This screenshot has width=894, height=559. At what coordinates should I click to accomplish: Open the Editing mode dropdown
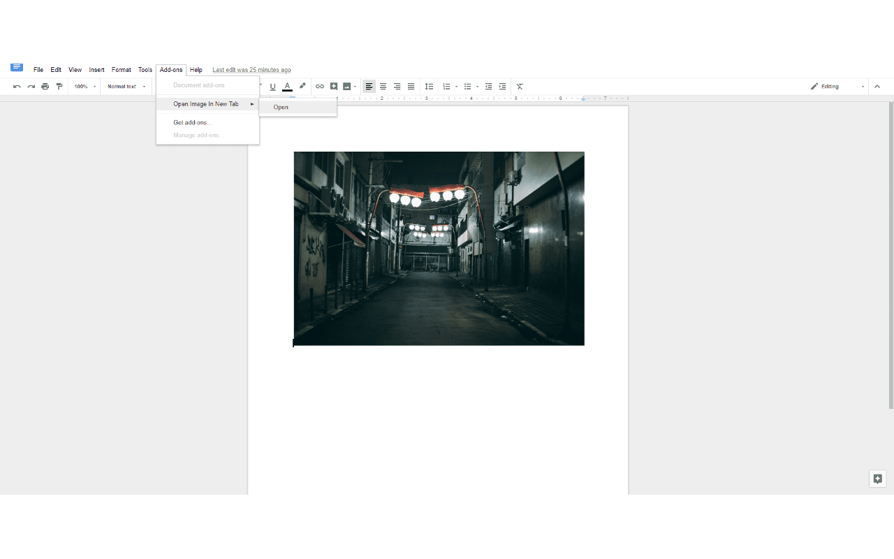(x=834, y=86)
